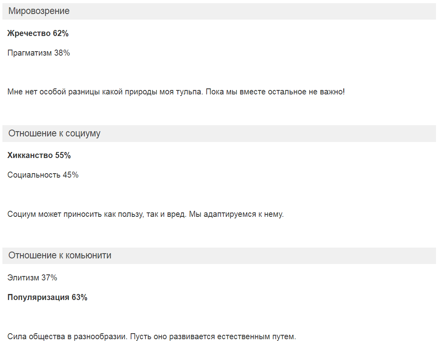Click the 55% value beside Хикканство
Image resolution: width=440 pixels, height=354 pixels.
coord(63,155)
